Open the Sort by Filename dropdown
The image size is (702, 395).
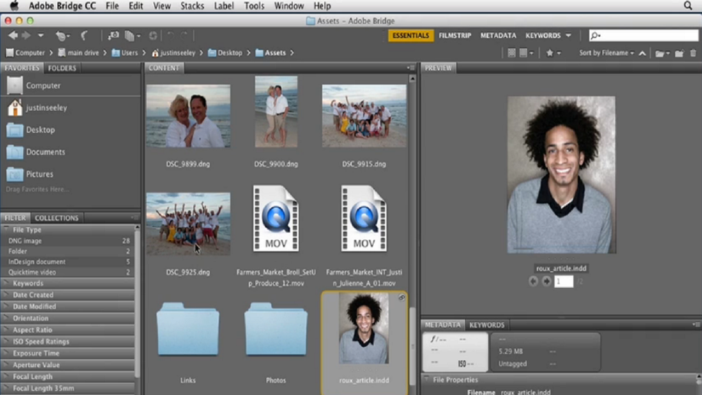pyautogui.click(x=606, y=53)
